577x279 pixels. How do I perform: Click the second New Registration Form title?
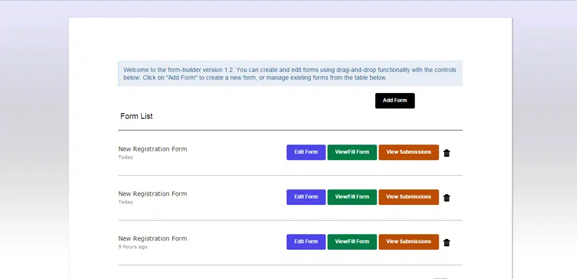point(152,193)
